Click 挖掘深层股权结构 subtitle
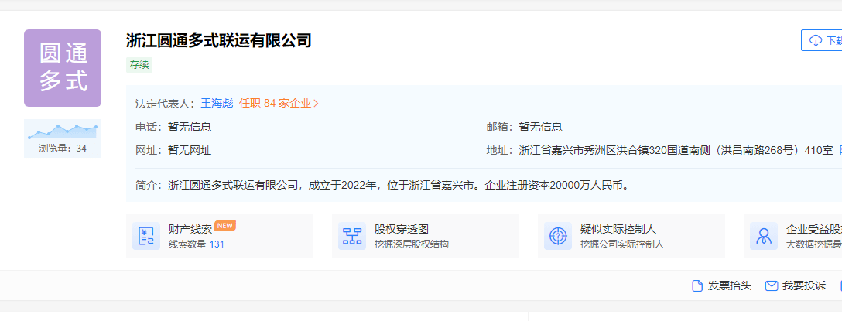 (x=412, y=244)
